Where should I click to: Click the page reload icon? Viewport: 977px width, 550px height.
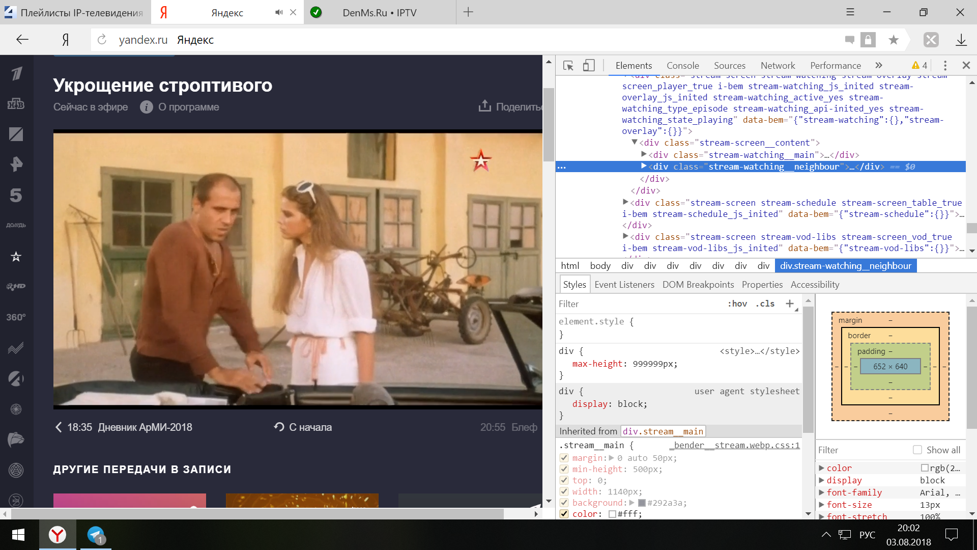click(102, 40)
